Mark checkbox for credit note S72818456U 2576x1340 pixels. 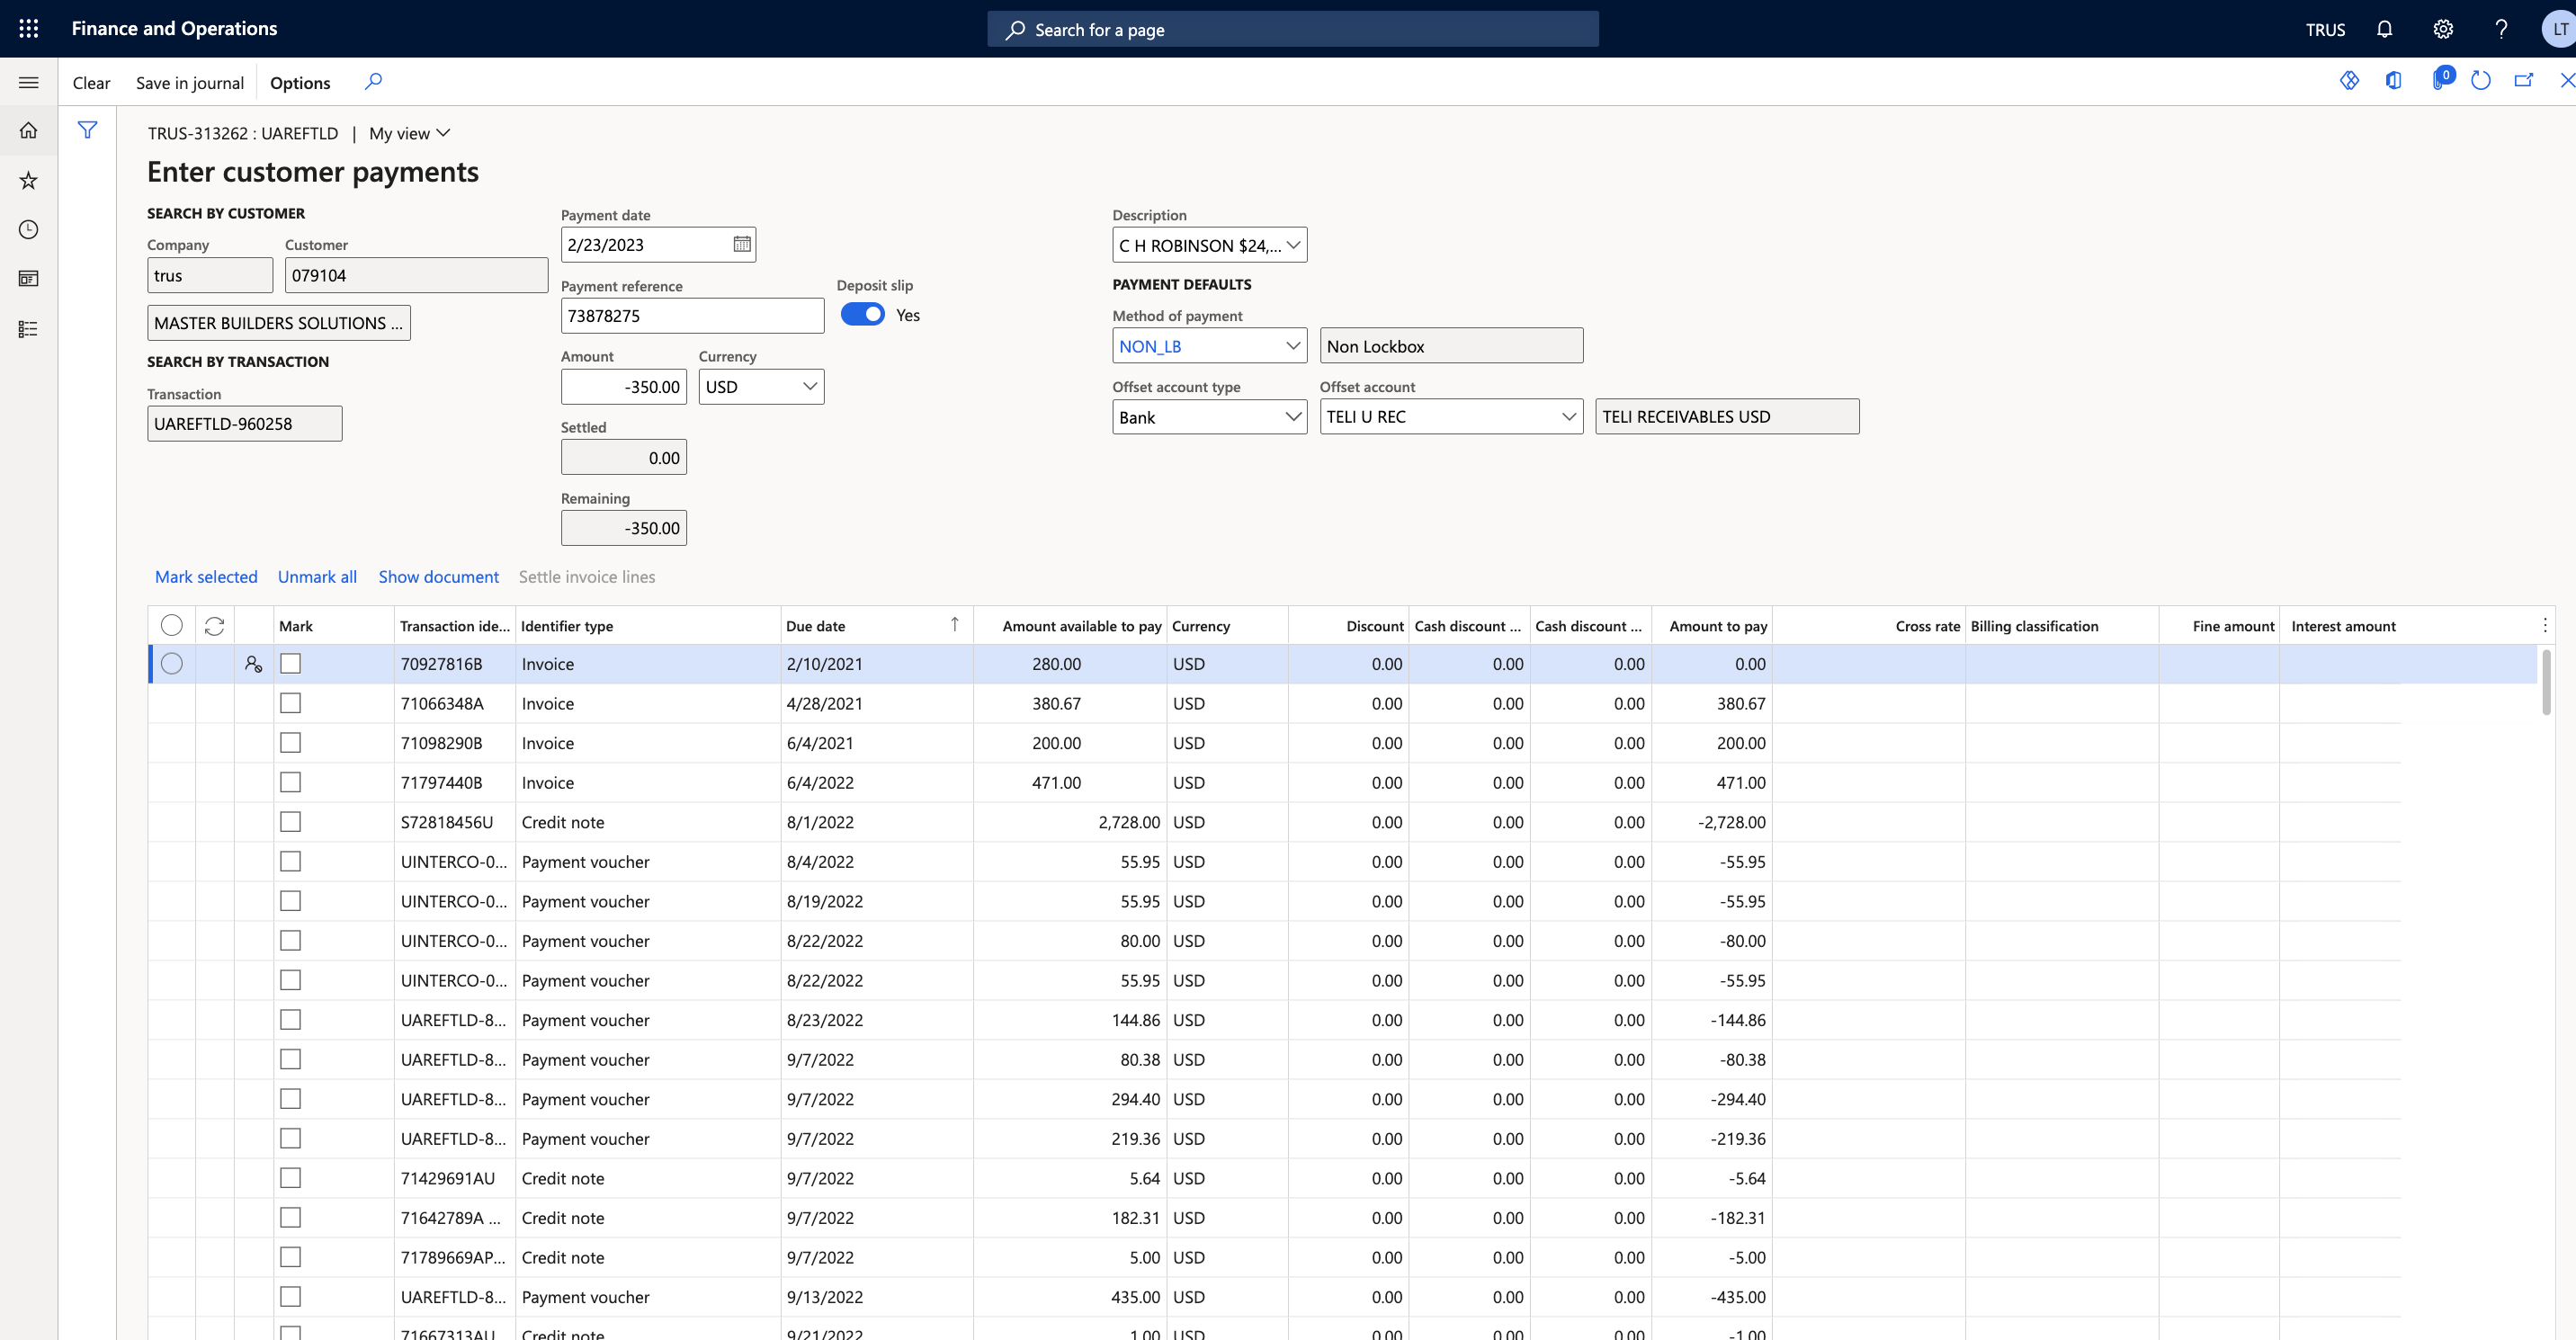290,822
